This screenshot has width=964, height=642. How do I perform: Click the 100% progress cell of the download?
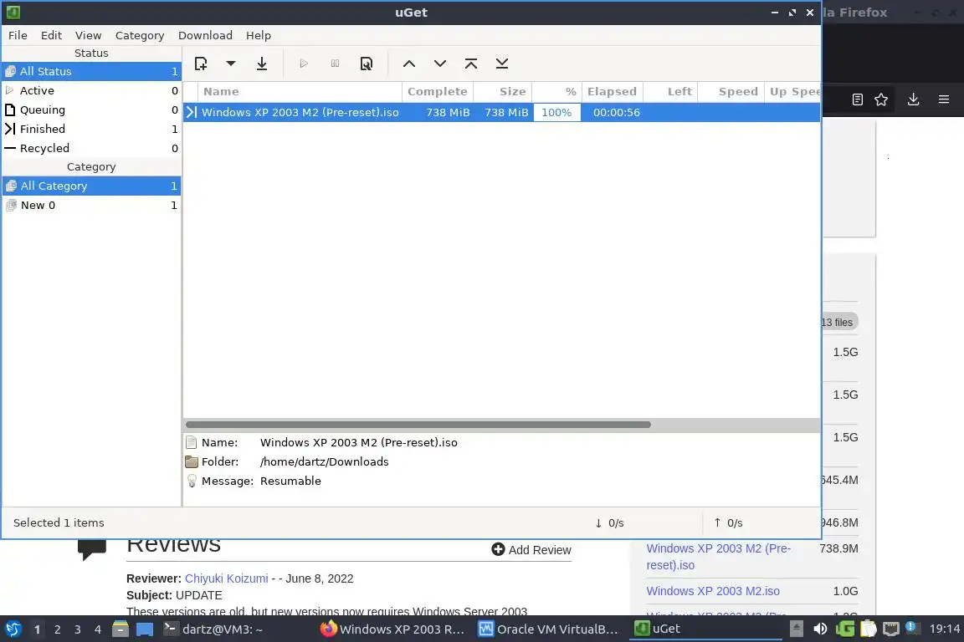tap(556, 112)
